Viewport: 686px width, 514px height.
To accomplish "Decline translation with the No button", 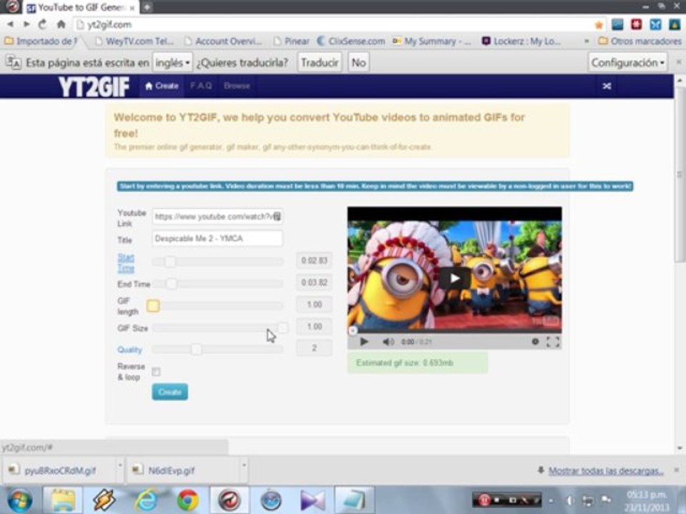I will tap(358, 63).
